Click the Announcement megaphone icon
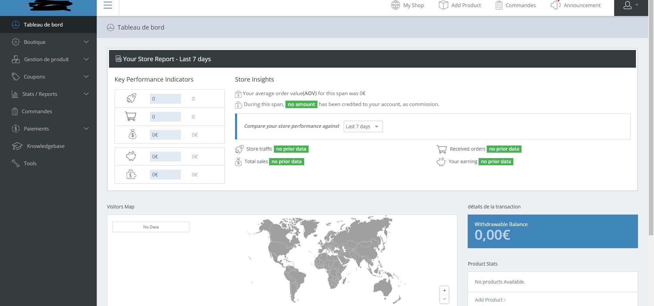This screenshot has width=654, height=306. 556,5
